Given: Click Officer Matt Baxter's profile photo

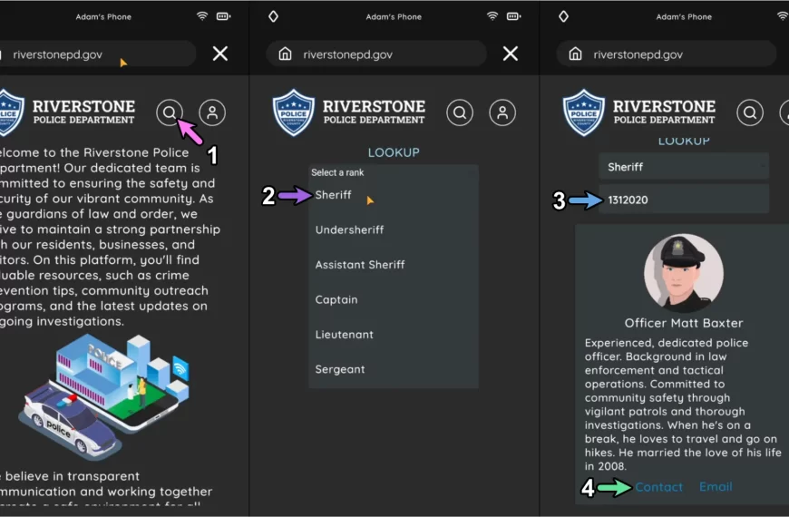Looking at the screenshot, I should point(684,273).
